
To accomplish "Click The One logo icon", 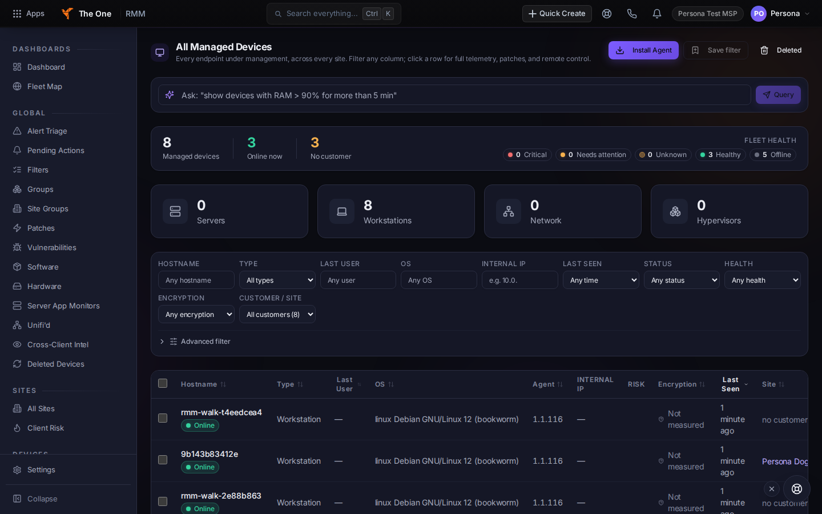I will click(67, 14).
